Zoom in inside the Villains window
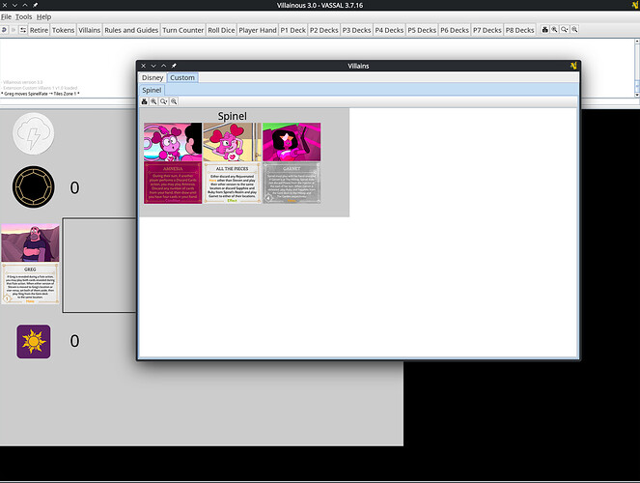 (153, 101)
